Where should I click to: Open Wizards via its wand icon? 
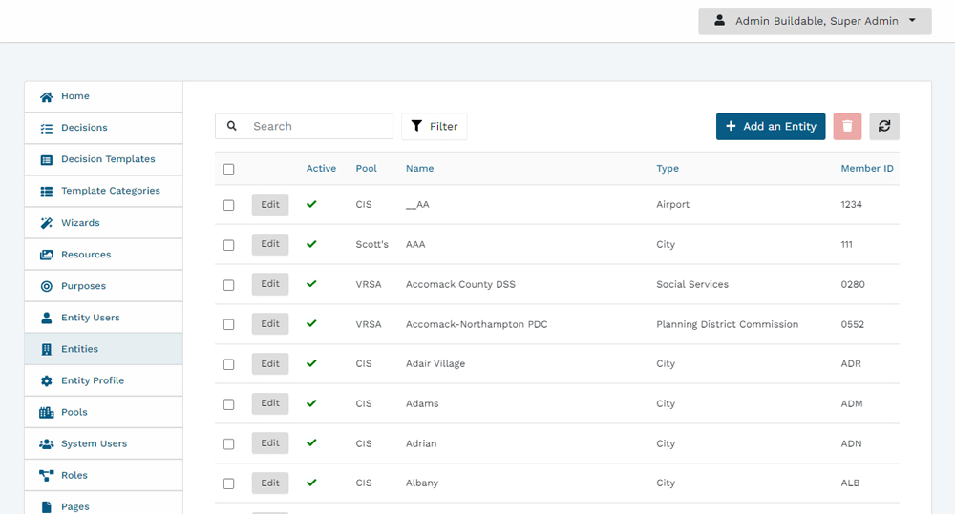click(x=46, y=222)
